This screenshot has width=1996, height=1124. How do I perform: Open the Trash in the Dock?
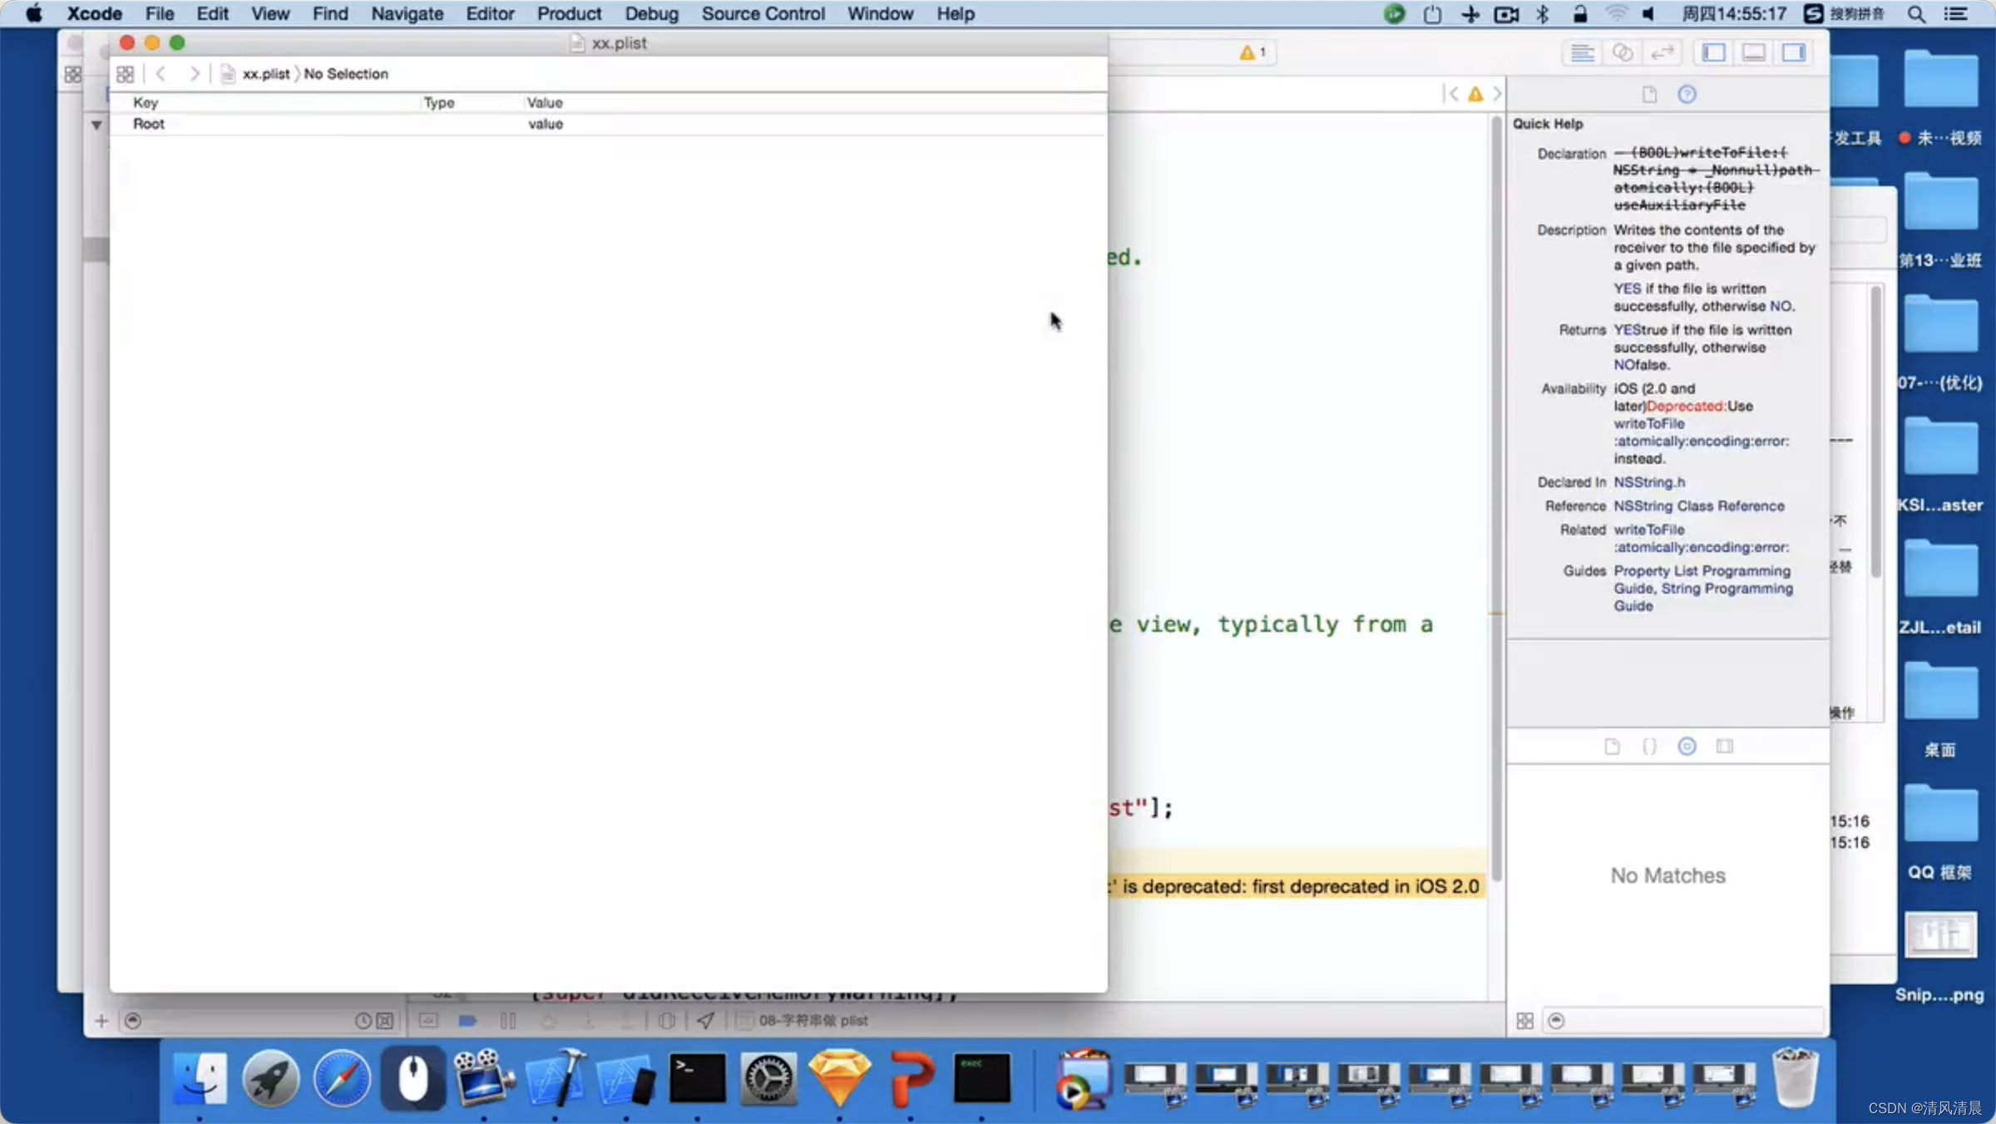coord(1795,1078)
